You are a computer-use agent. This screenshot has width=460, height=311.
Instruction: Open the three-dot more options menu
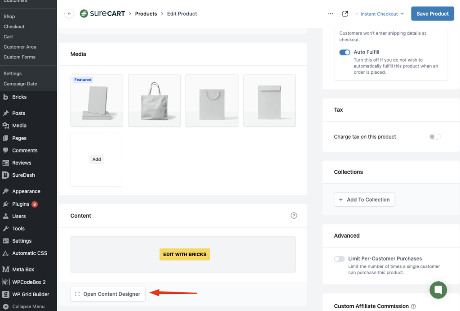[330, 14]
